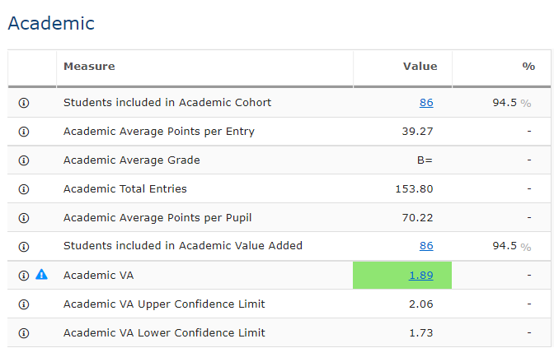Click info icon for Students included in Academic Cohort
This screenshot has width=554, height=362.
[x=23, y=103]
